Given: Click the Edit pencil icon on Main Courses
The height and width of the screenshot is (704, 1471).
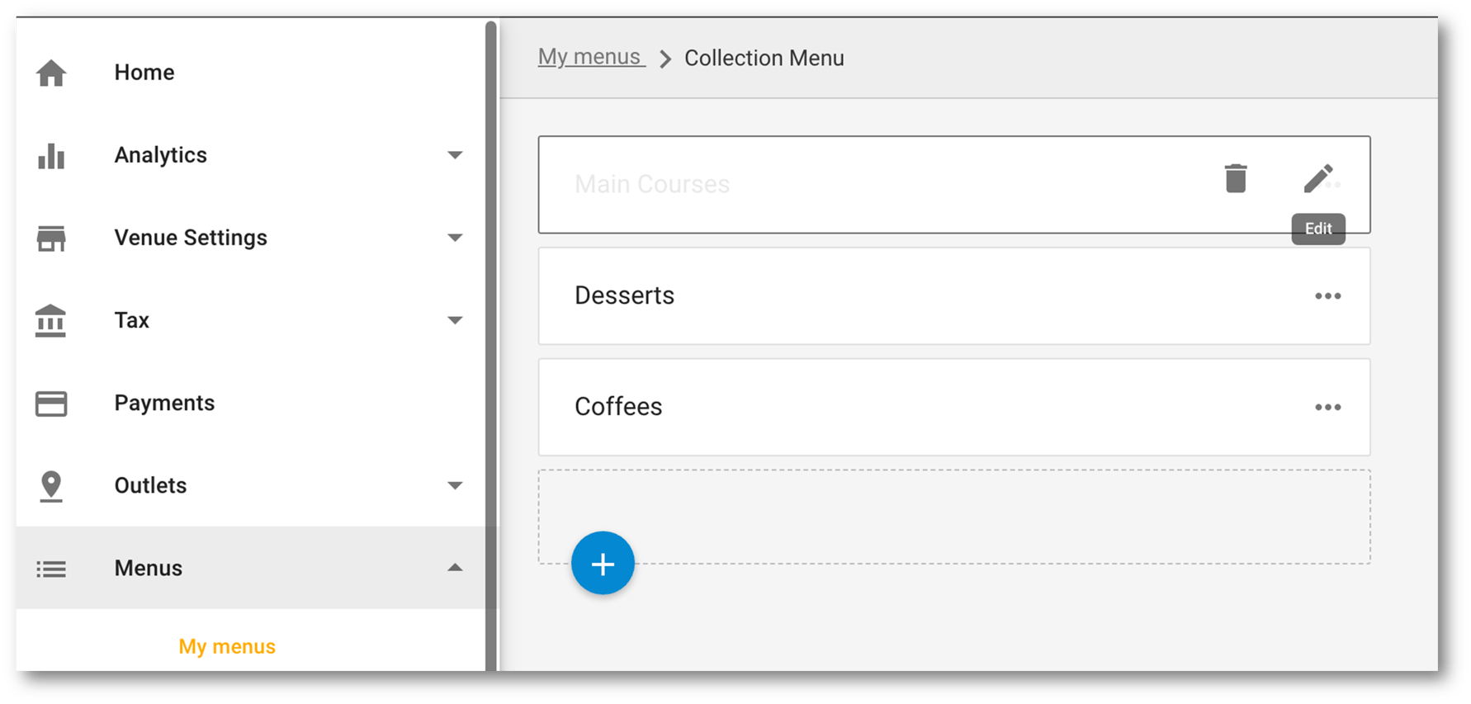Looking at the screenshot, I should (x=1320, y=177).
